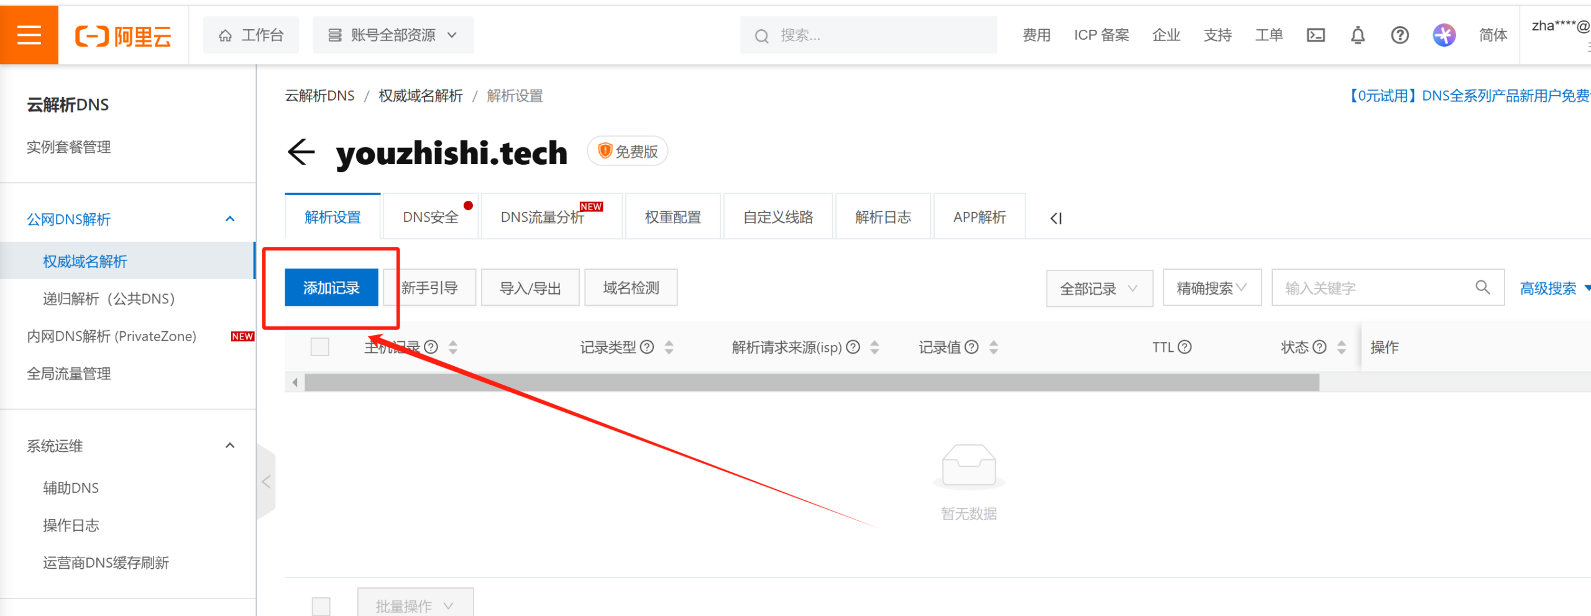Click the 添加记录 button
Viewport: 1591px width, 616px height.
tap(331, 288)
